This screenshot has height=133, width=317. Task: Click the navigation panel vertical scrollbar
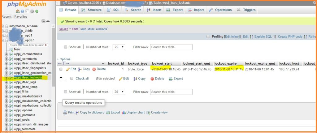click(53, 58)
